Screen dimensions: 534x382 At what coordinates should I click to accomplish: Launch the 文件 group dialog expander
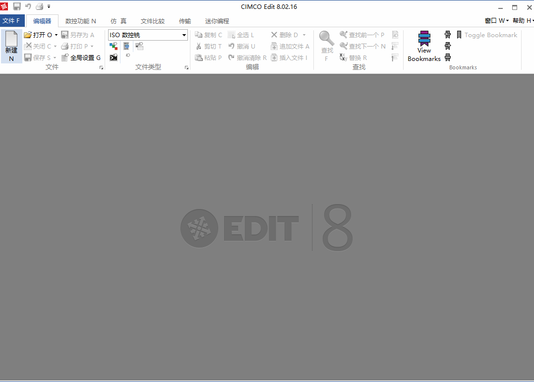(101, 68)
